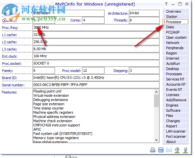Click the computer tower icon at bottom right
This screenshot has width=195, height=158.
click(x=185, y=150)
